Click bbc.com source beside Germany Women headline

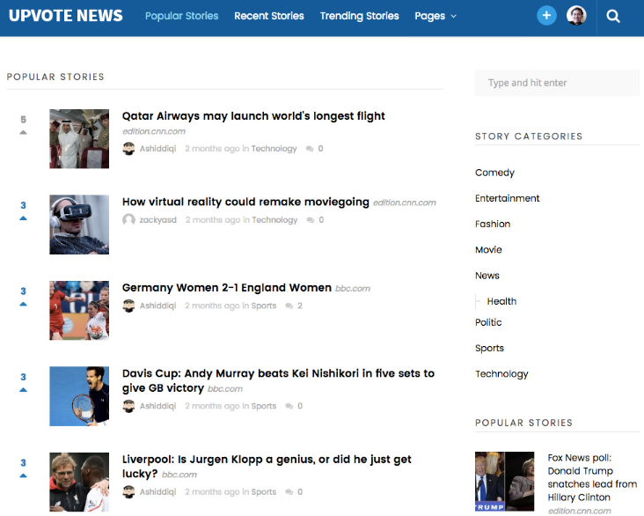(x=353, y=289)
